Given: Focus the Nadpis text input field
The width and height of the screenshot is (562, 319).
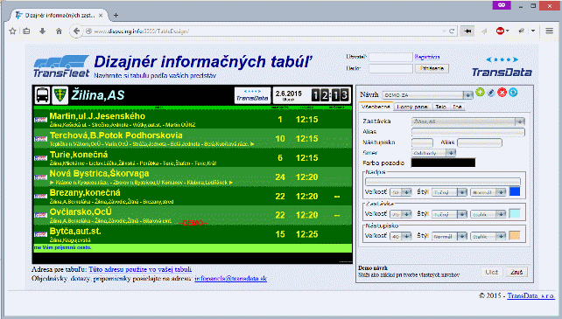Looking at the screenshot, I should click(443, 182).
